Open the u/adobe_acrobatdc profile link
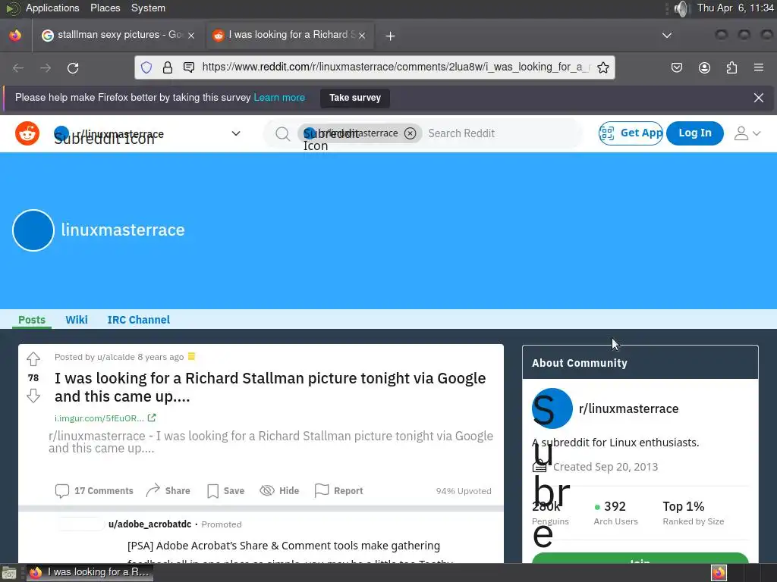Viewport: 777px width, 582px height. pyautogui.click(x=149, y=524)
